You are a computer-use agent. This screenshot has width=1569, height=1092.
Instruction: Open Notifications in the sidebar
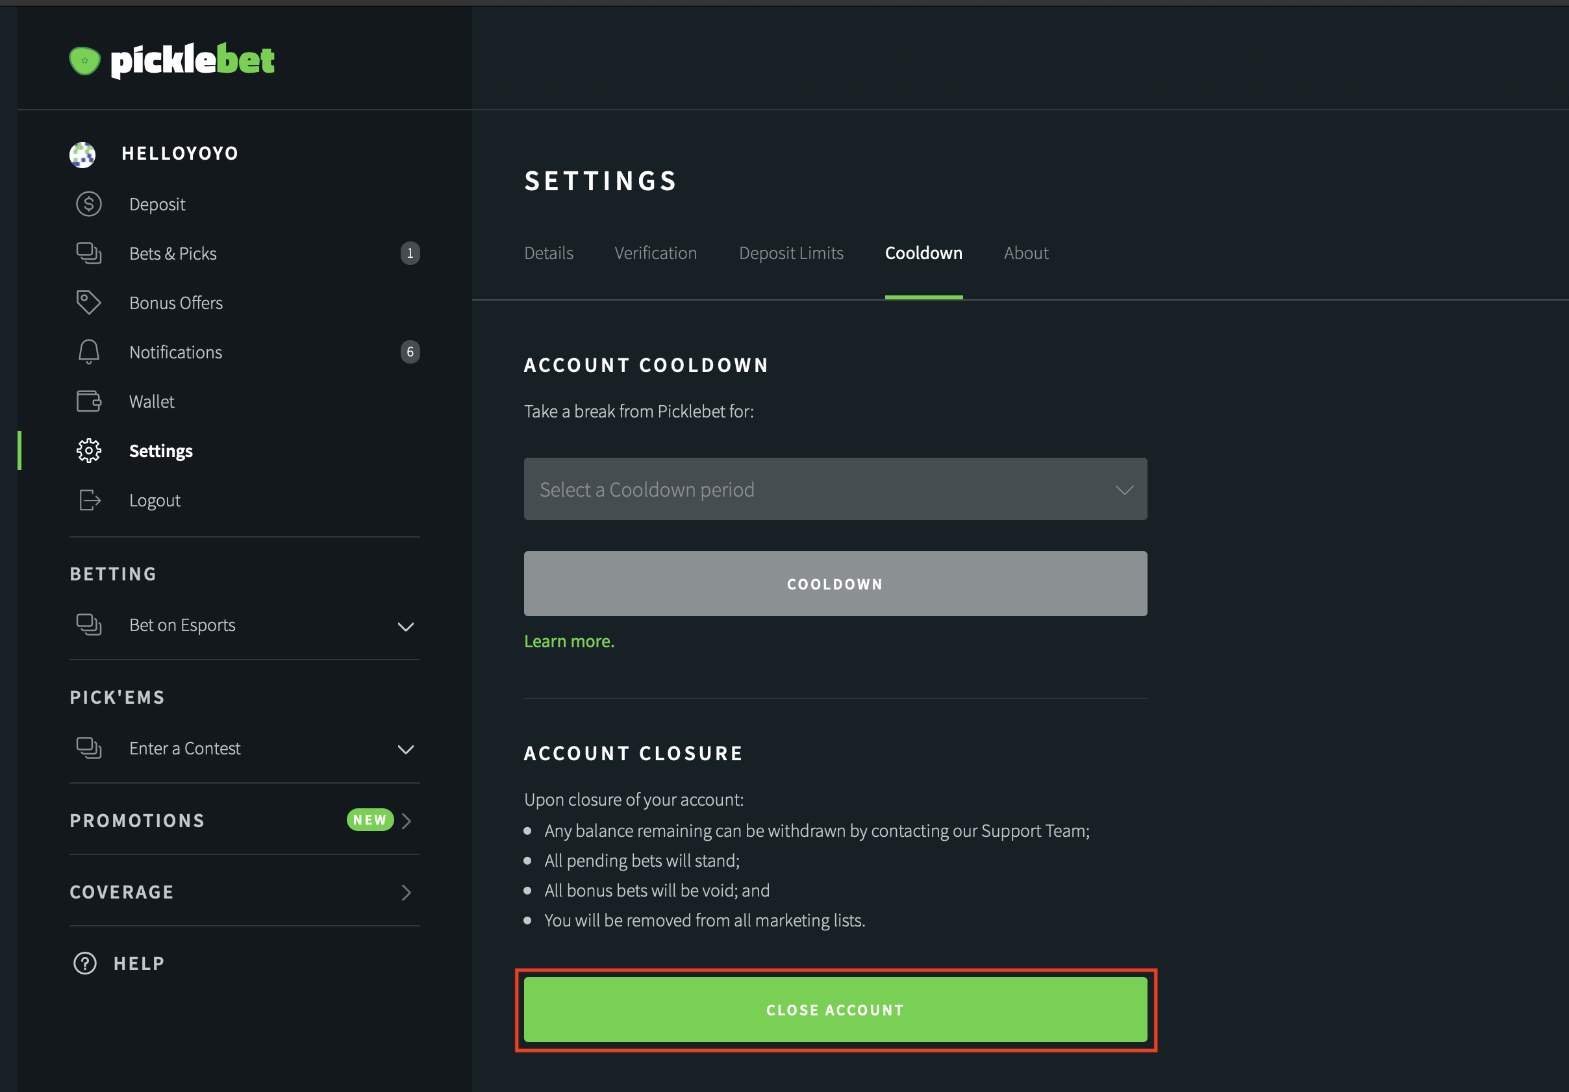pos(175,352)
